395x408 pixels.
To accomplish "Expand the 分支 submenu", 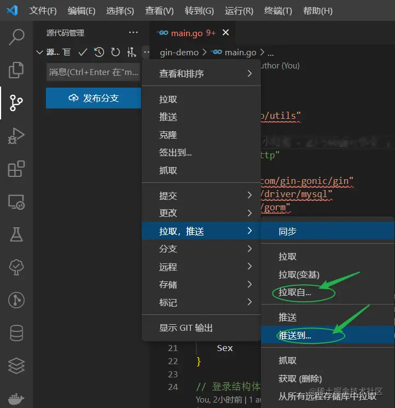I will coord(201,249).
